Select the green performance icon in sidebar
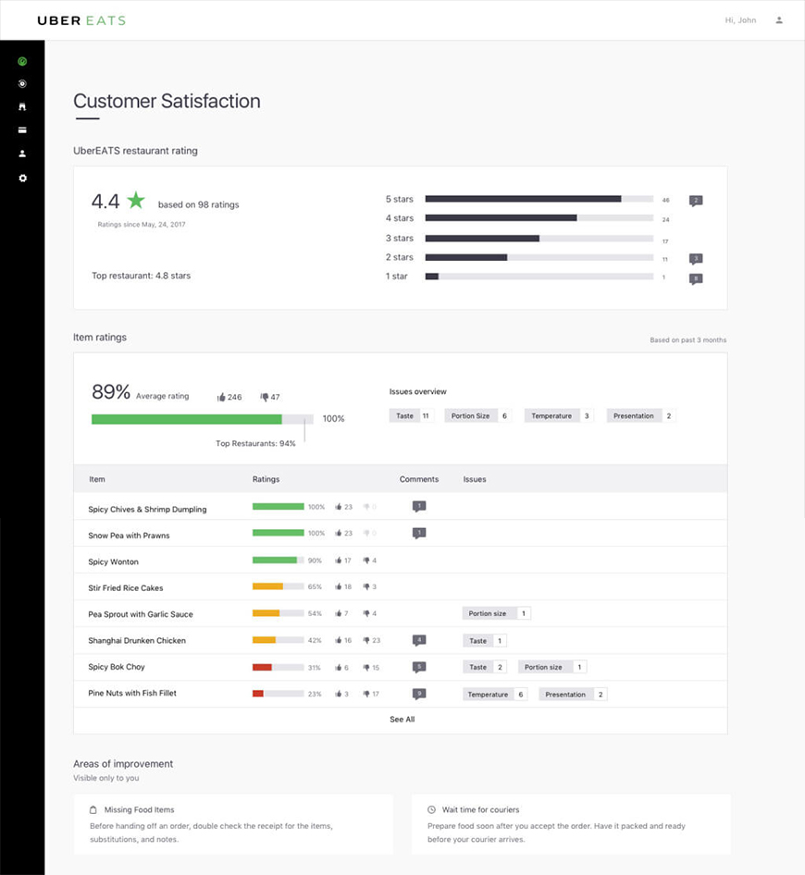 (x=22, y=60)
